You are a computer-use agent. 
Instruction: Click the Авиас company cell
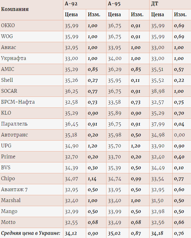tap(9, 47)
